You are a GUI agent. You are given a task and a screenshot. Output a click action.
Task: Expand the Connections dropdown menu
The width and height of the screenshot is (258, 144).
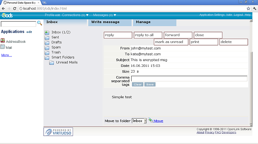point(75,15)
